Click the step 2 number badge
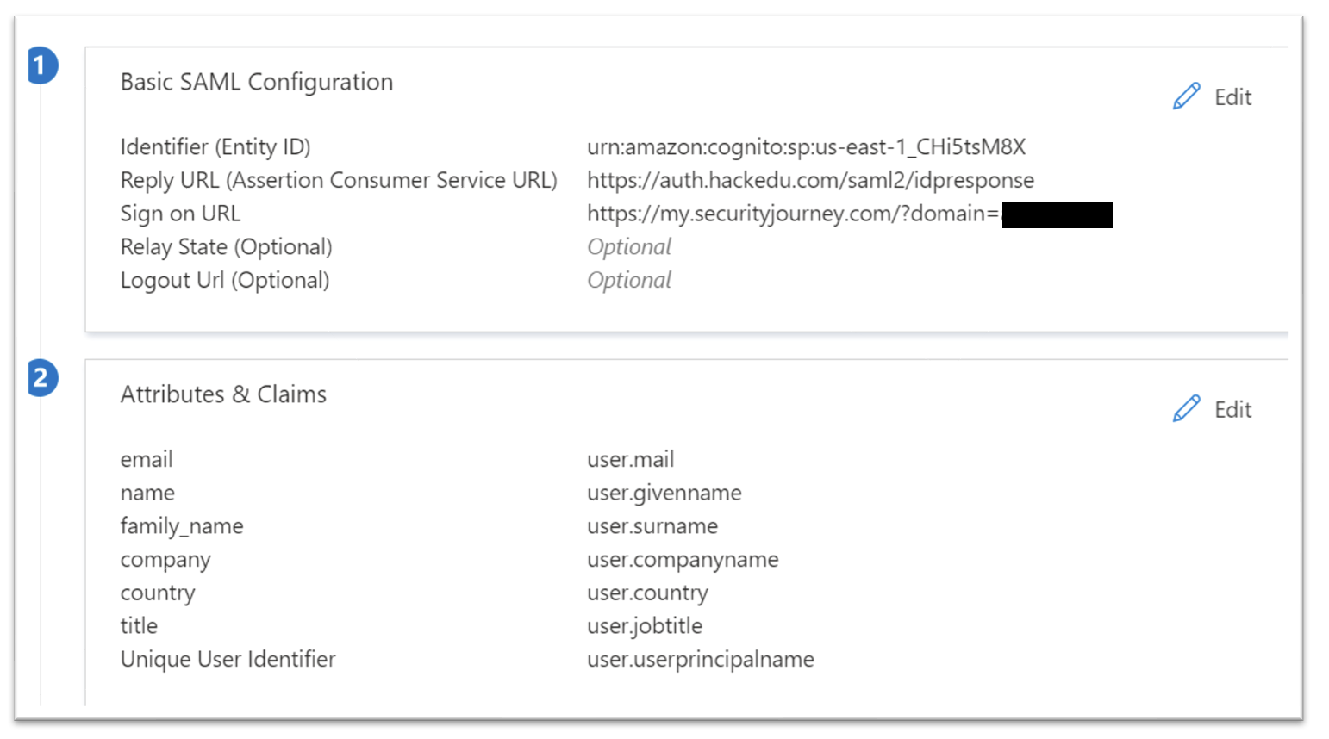Image resolution: width=1329 pixels, height=739 pixels. 42,378
